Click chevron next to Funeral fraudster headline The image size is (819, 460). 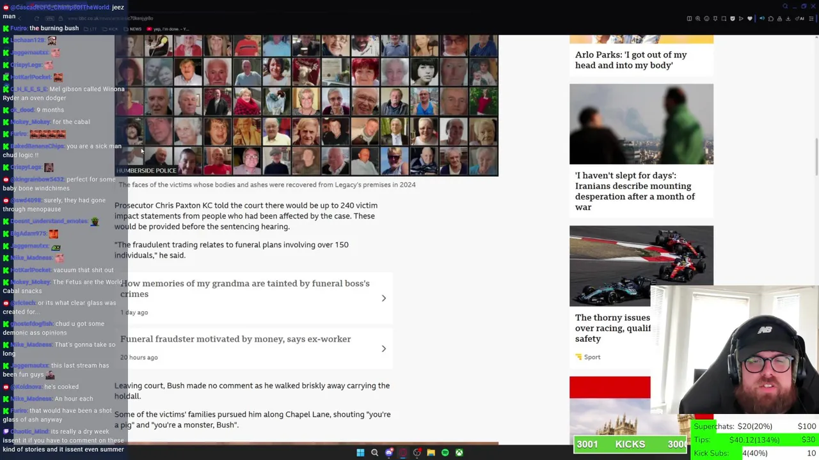384,349
